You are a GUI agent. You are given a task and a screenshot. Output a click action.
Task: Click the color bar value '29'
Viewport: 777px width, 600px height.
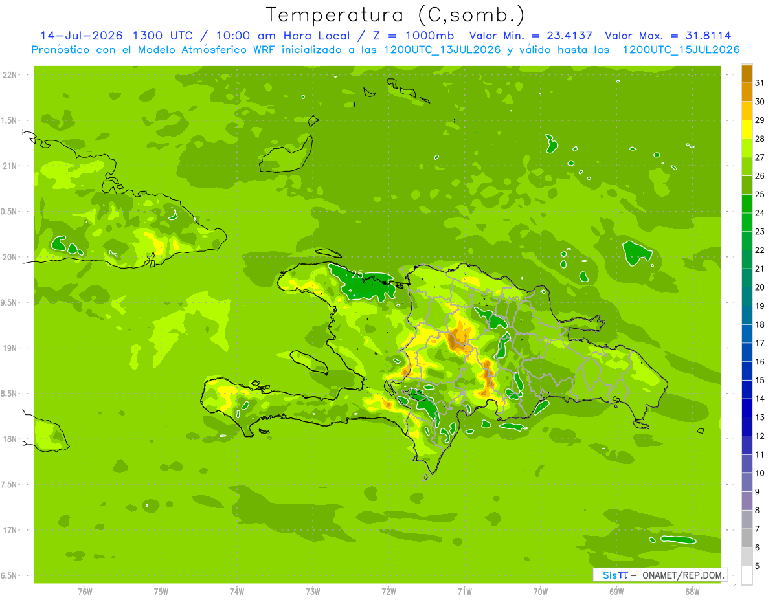pyautogui.click(x=760, y=120)
